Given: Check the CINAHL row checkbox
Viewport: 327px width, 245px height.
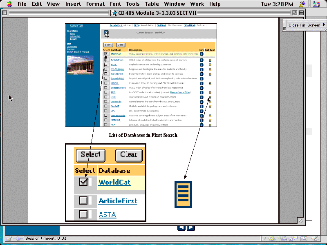Looking at the screenshot, I should 106,83.
